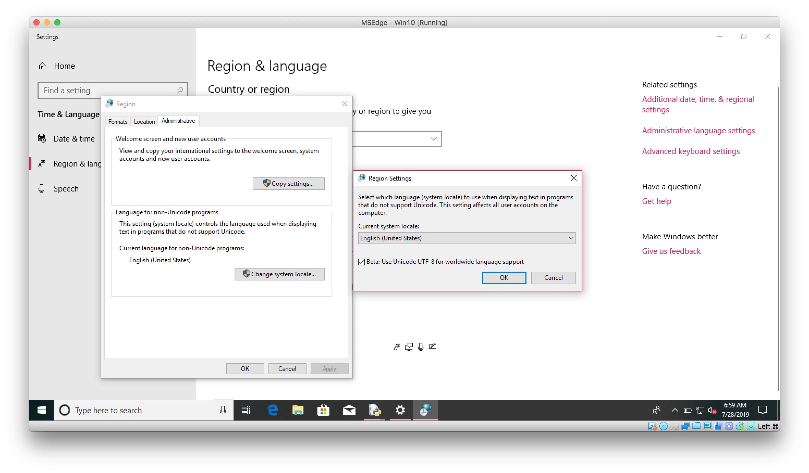Show hidden system tray icons chevron
Screen dimensions: 809x473
tap(675, 410)
